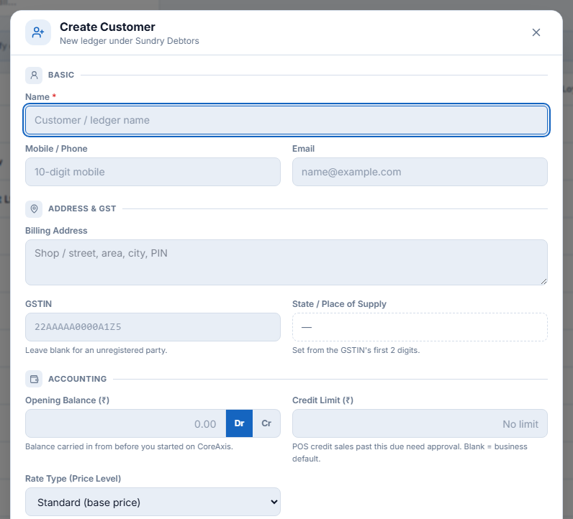Close the Create Customer dialog

pos(536,32)
